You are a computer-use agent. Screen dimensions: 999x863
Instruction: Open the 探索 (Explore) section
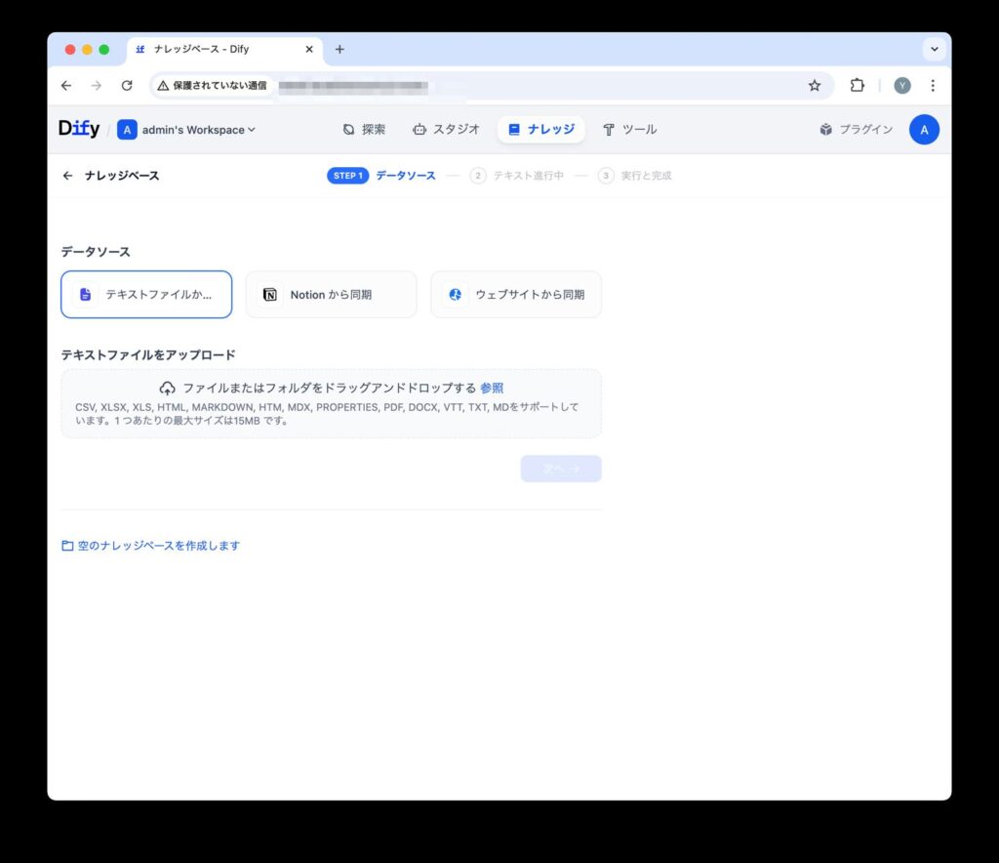pos(365,128)
